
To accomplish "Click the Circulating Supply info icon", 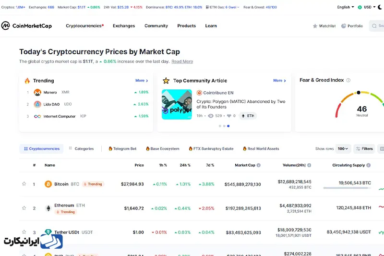I will [x=368, y=165].
